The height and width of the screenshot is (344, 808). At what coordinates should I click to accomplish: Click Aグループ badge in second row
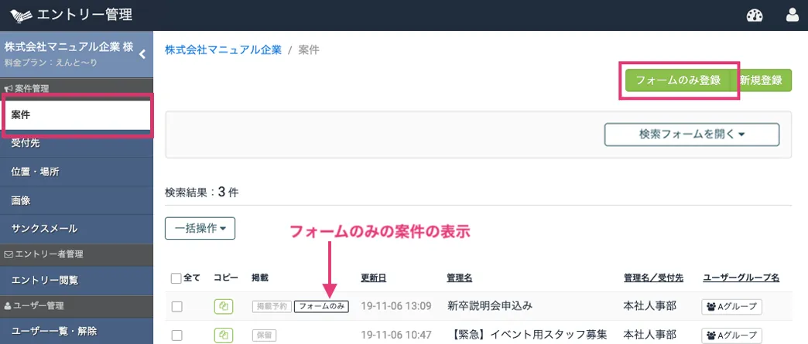(x=731, y=335)
